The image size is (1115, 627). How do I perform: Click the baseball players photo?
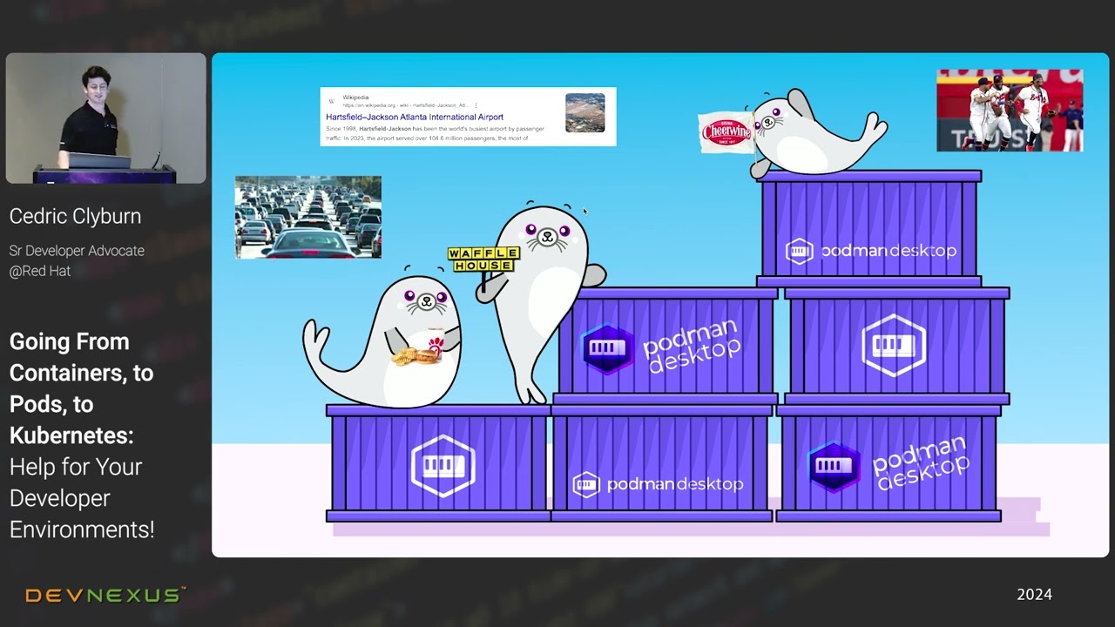[x=1010, y=111]
